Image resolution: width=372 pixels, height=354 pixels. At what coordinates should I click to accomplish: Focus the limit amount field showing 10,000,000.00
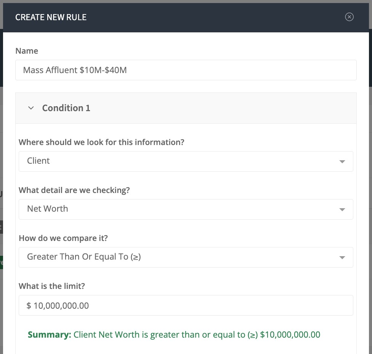tap(186, 305)
